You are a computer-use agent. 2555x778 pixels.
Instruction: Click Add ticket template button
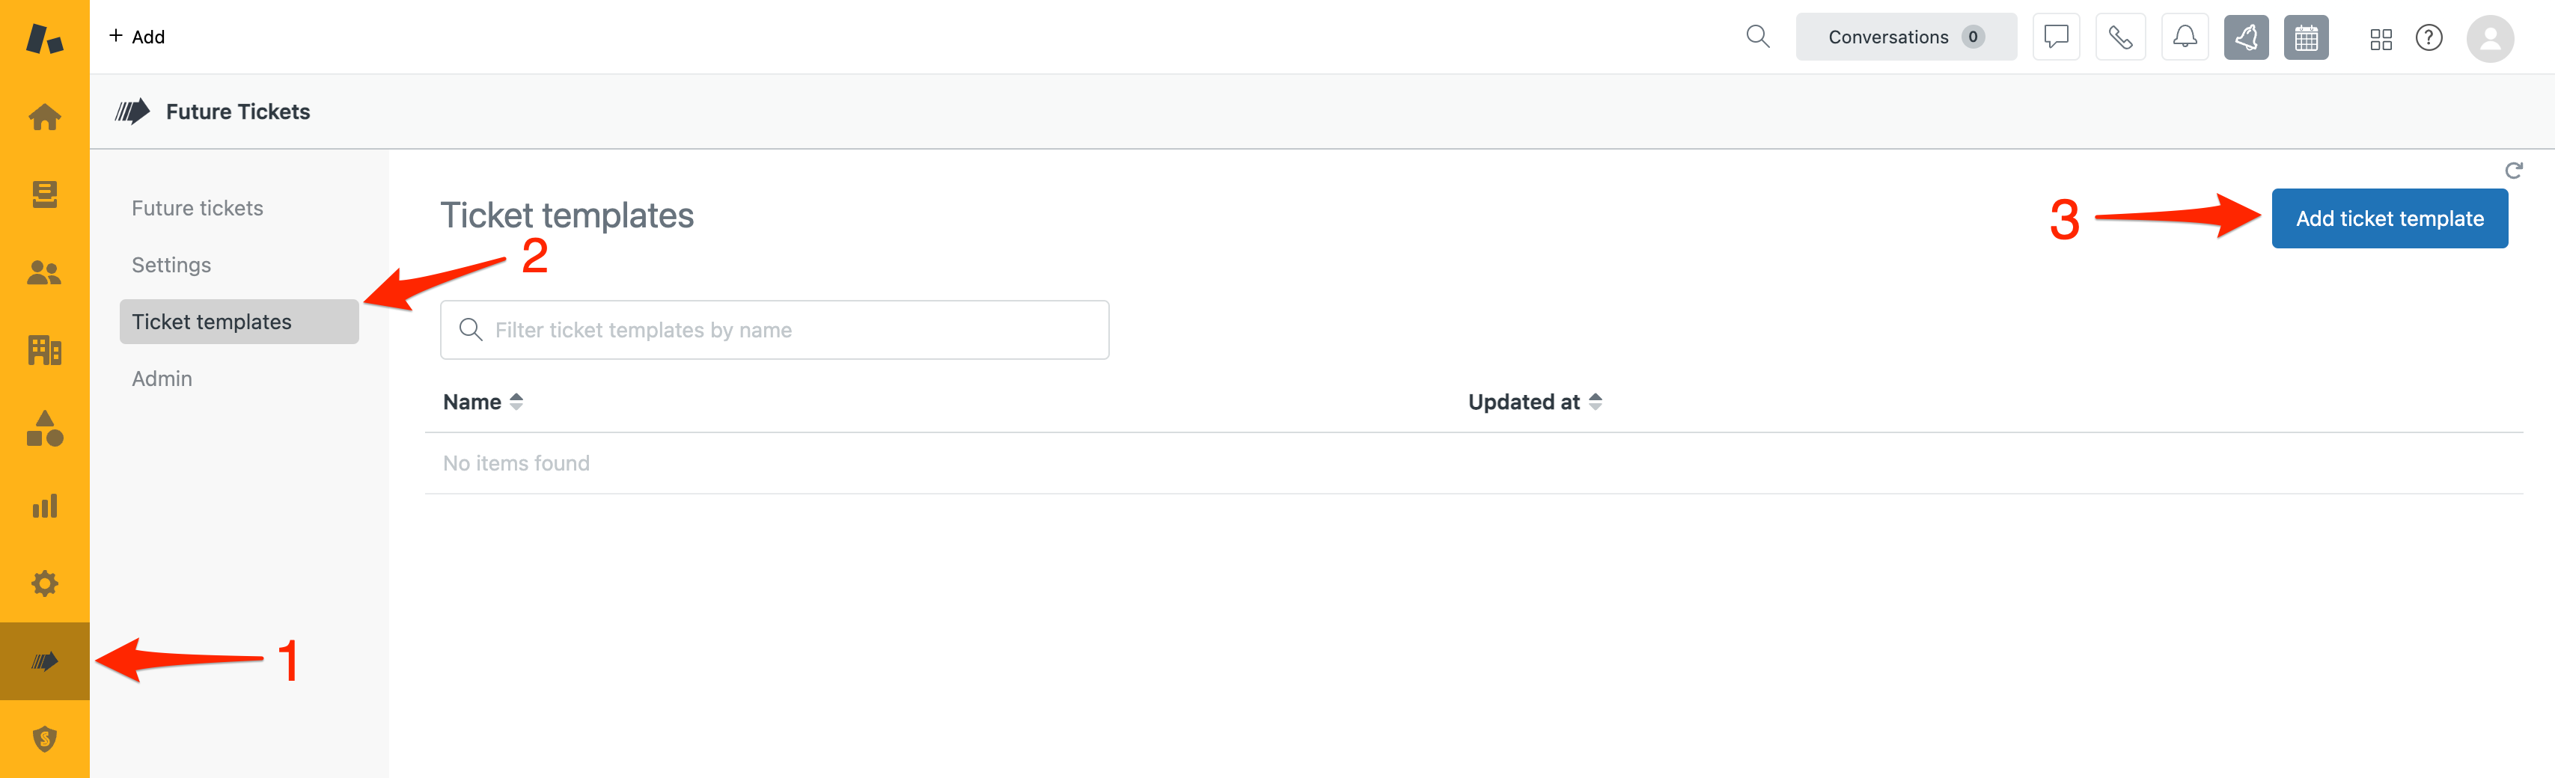(x=2388, y=219)
